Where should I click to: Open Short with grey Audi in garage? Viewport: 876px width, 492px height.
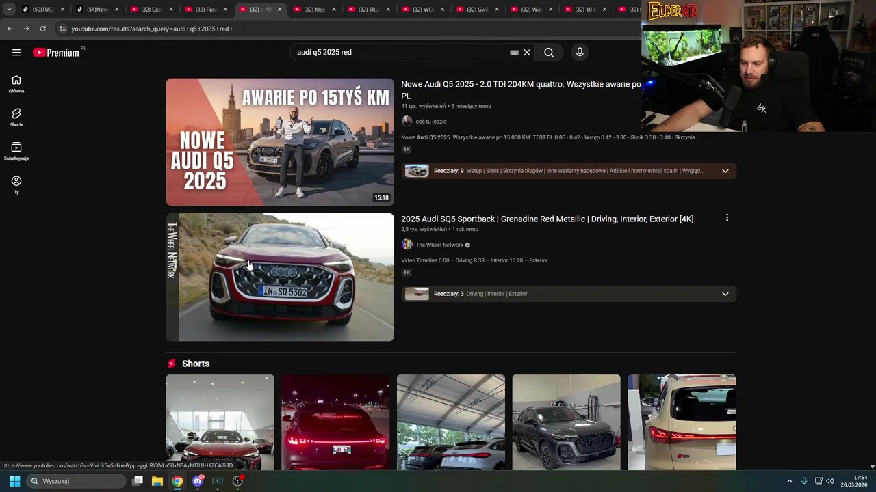[567, 422]
